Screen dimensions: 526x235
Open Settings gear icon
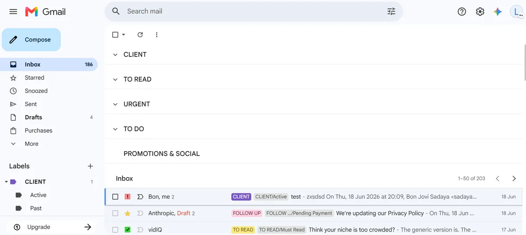click(480, 12)
